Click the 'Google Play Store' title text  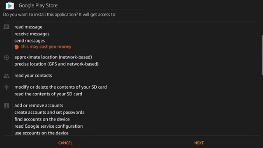point(38,6)
